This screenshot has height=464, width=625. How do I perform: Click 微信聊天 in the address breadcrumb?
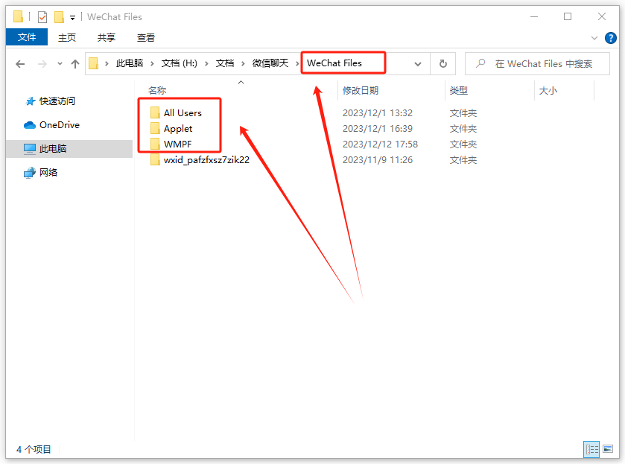pyautogui.click(x=270, y=63)
